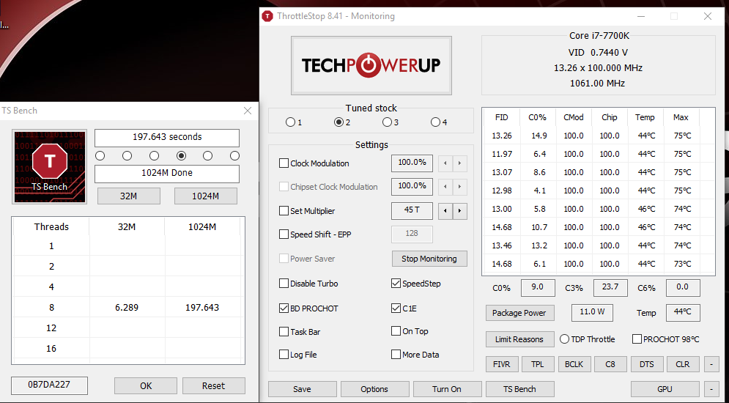The height and width of the screenshot is (403, 729).
Task: Click the Turn On button
Action: (447, 389)
